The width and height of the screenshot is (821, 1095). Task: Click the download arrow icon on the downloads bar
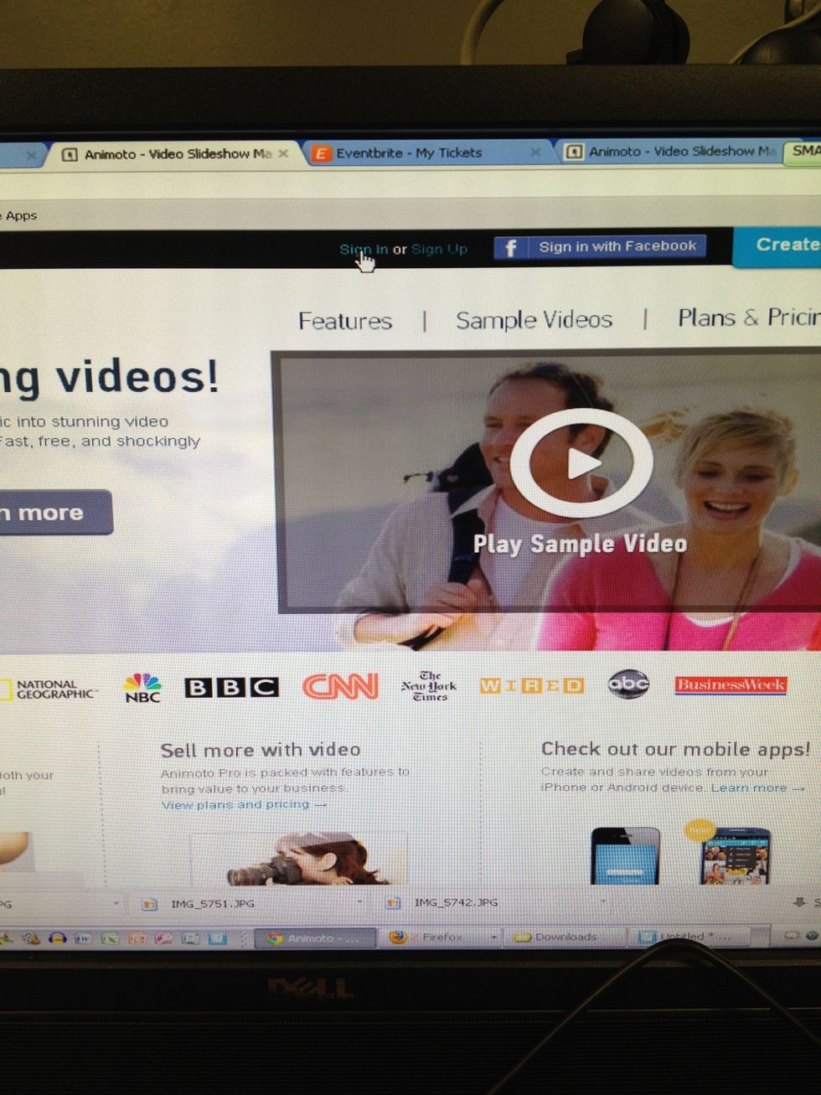799,901
